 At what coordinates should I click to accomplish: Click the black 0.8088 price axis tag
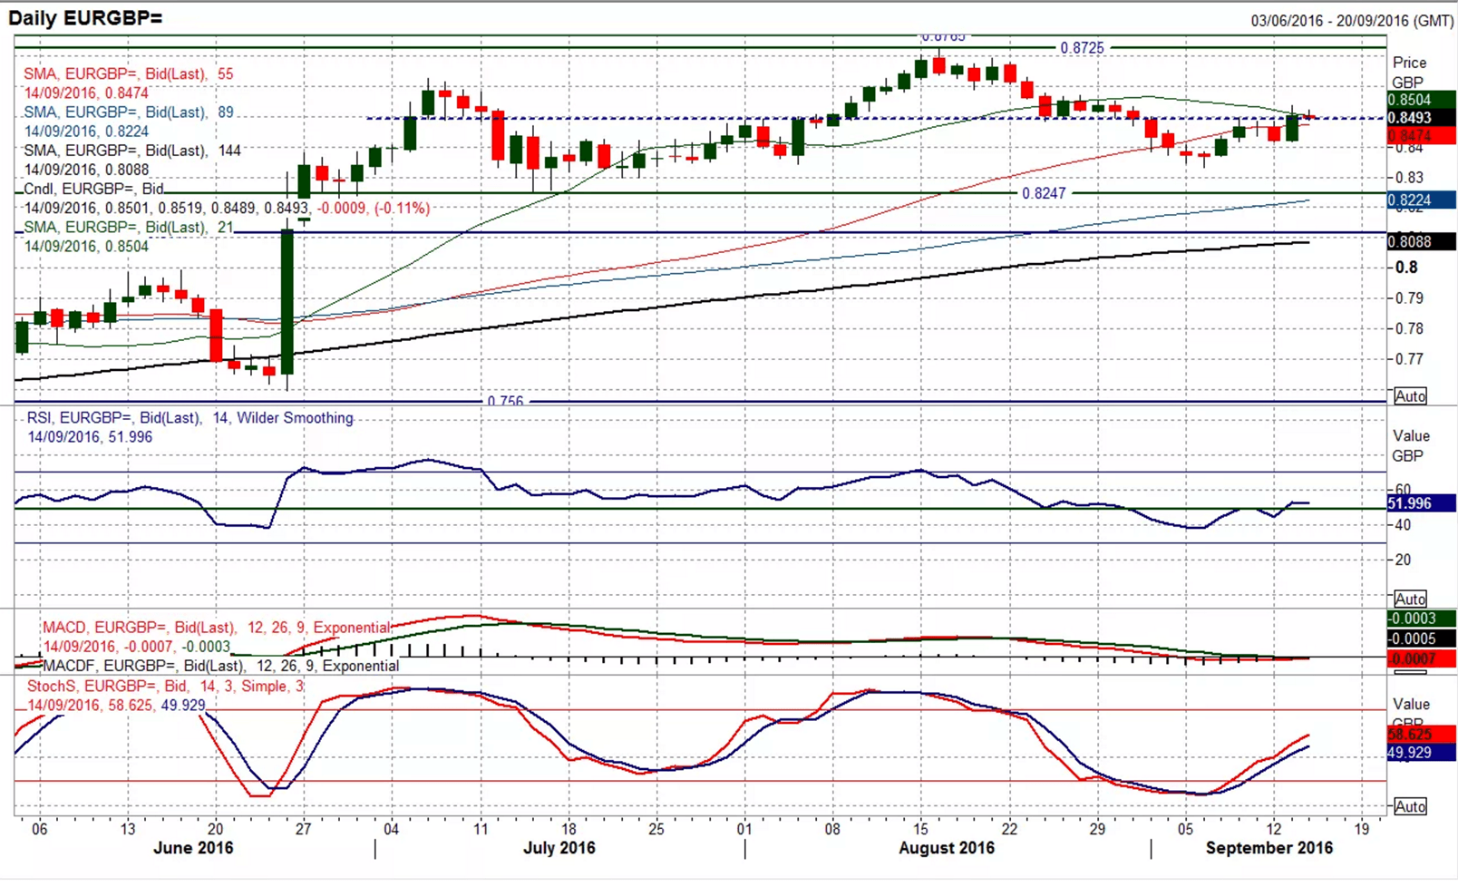point(1420,241)
